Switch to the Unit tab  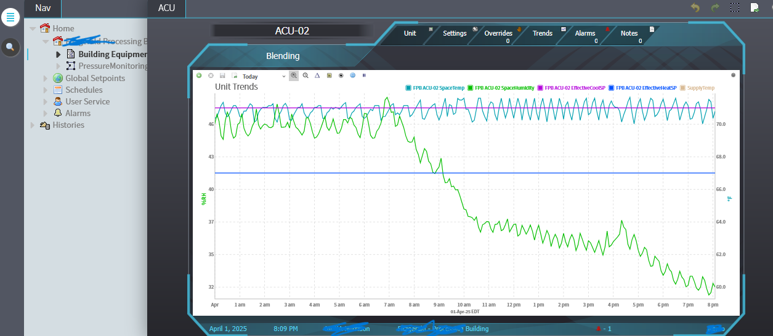410,33
